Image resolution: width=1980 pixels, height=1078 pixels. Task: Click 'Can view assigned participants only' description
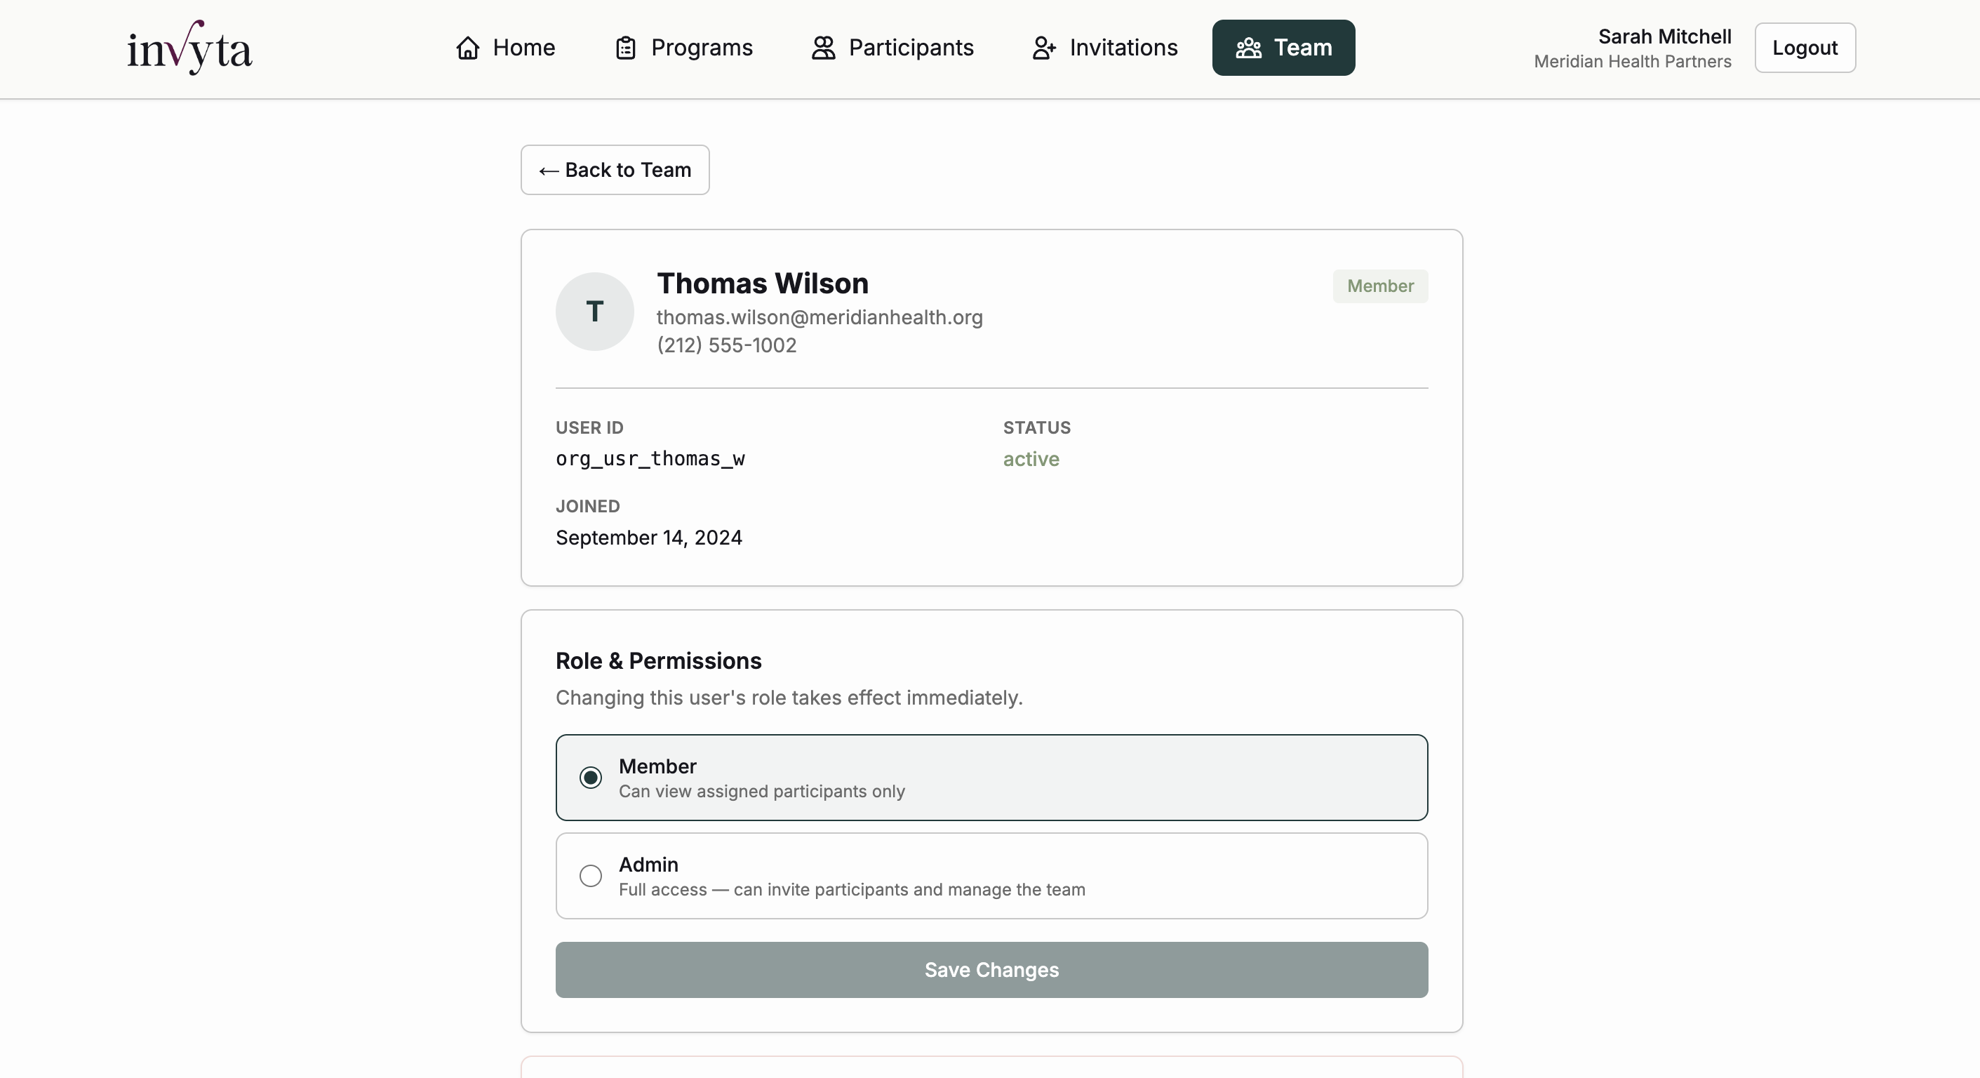[762, 791]
